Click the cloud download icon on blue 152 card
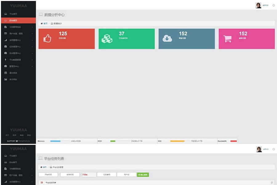Image resolution: width=277 pixels, height=185 pixels. click(x=167, y=38)
